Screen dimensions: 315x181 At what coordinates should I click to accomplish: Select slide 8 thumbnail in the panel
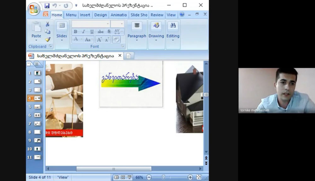coord(37,132)
